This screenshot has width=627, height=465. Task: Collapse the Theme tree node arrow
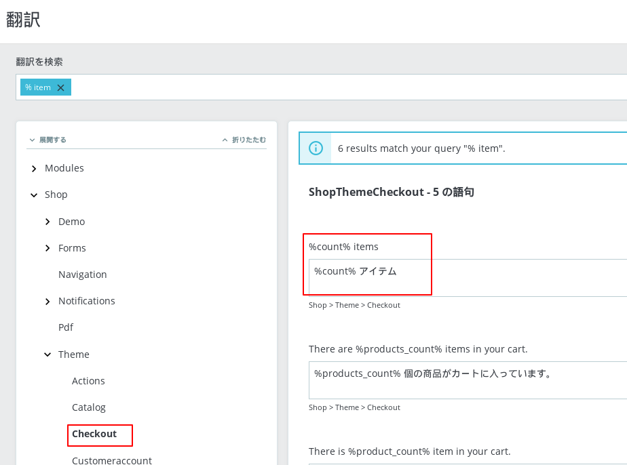click(x=47, y=355)
